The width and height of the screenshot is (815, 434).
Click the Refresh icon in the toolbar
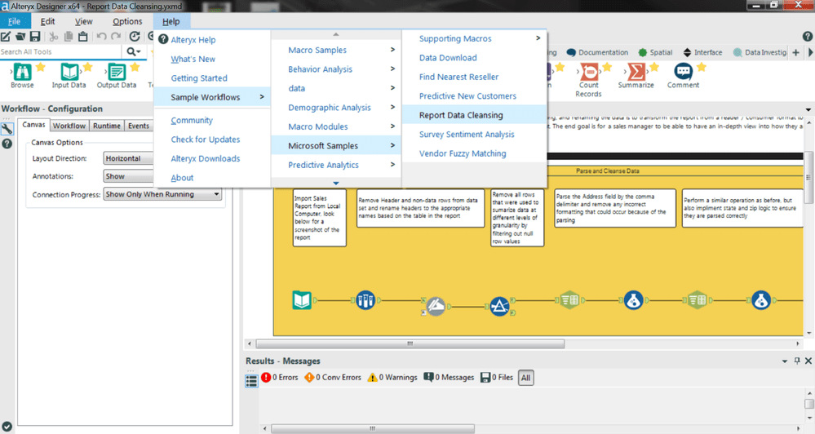click(135, 37)
